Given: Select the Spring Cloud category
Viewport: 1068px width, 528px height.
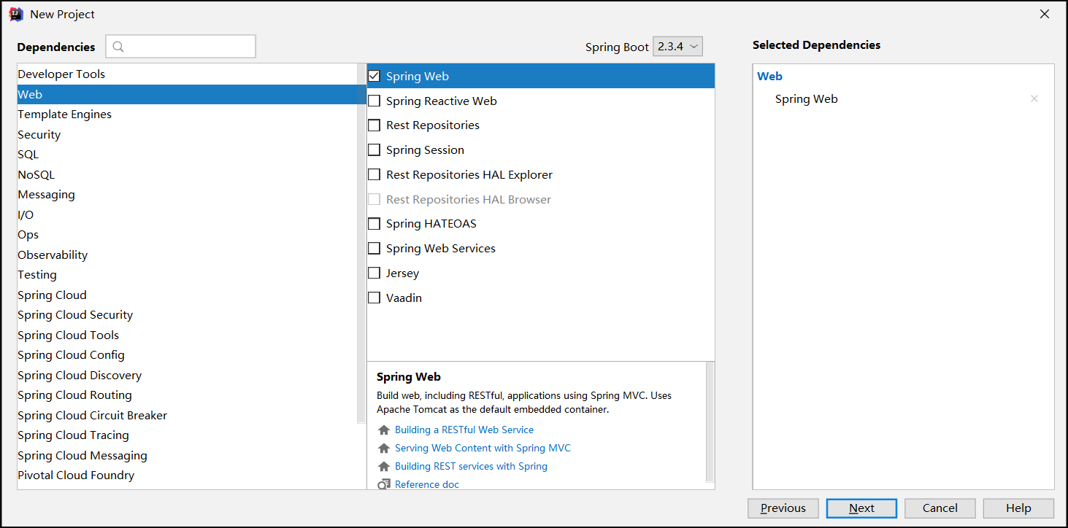Looking at the screenshot, I should [187, 295].
